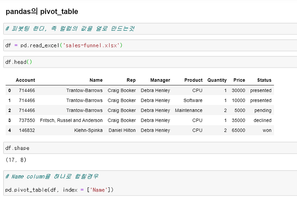Click the Manager column header

click(160, 80)
